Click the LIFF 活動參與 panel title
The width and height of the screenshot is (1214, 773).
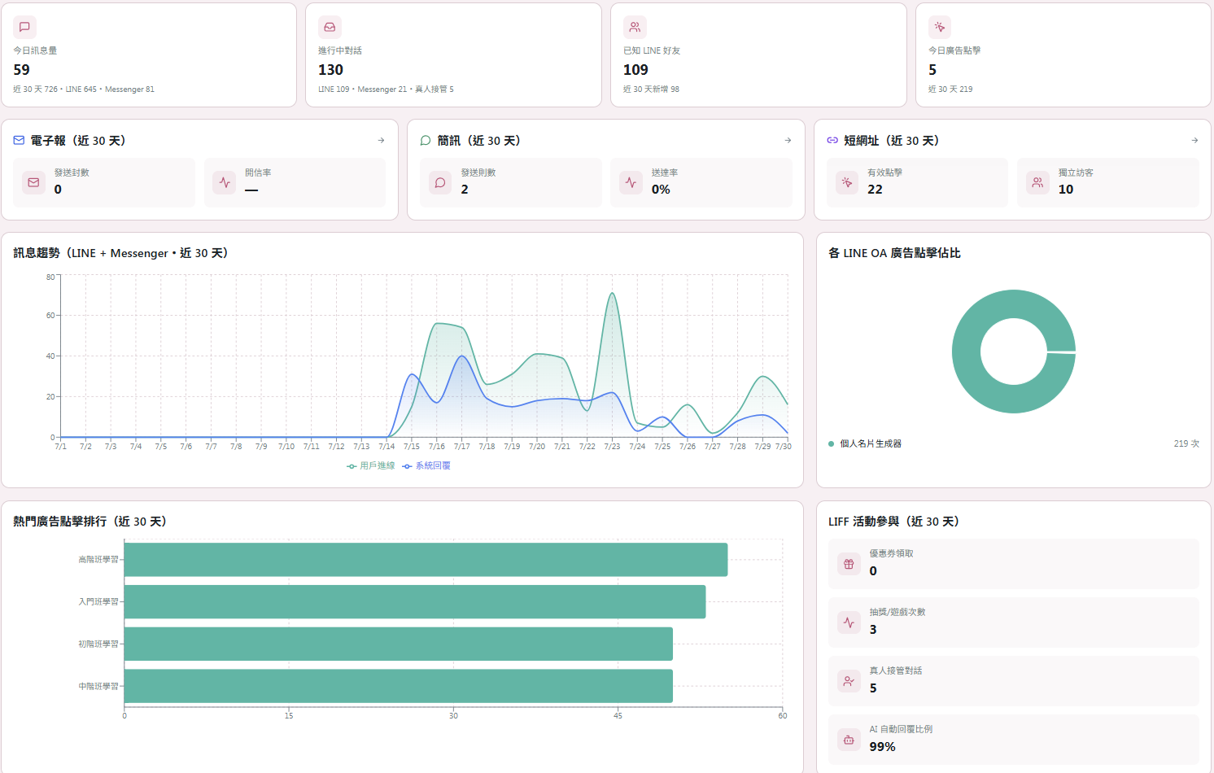(x=894, y=522)
